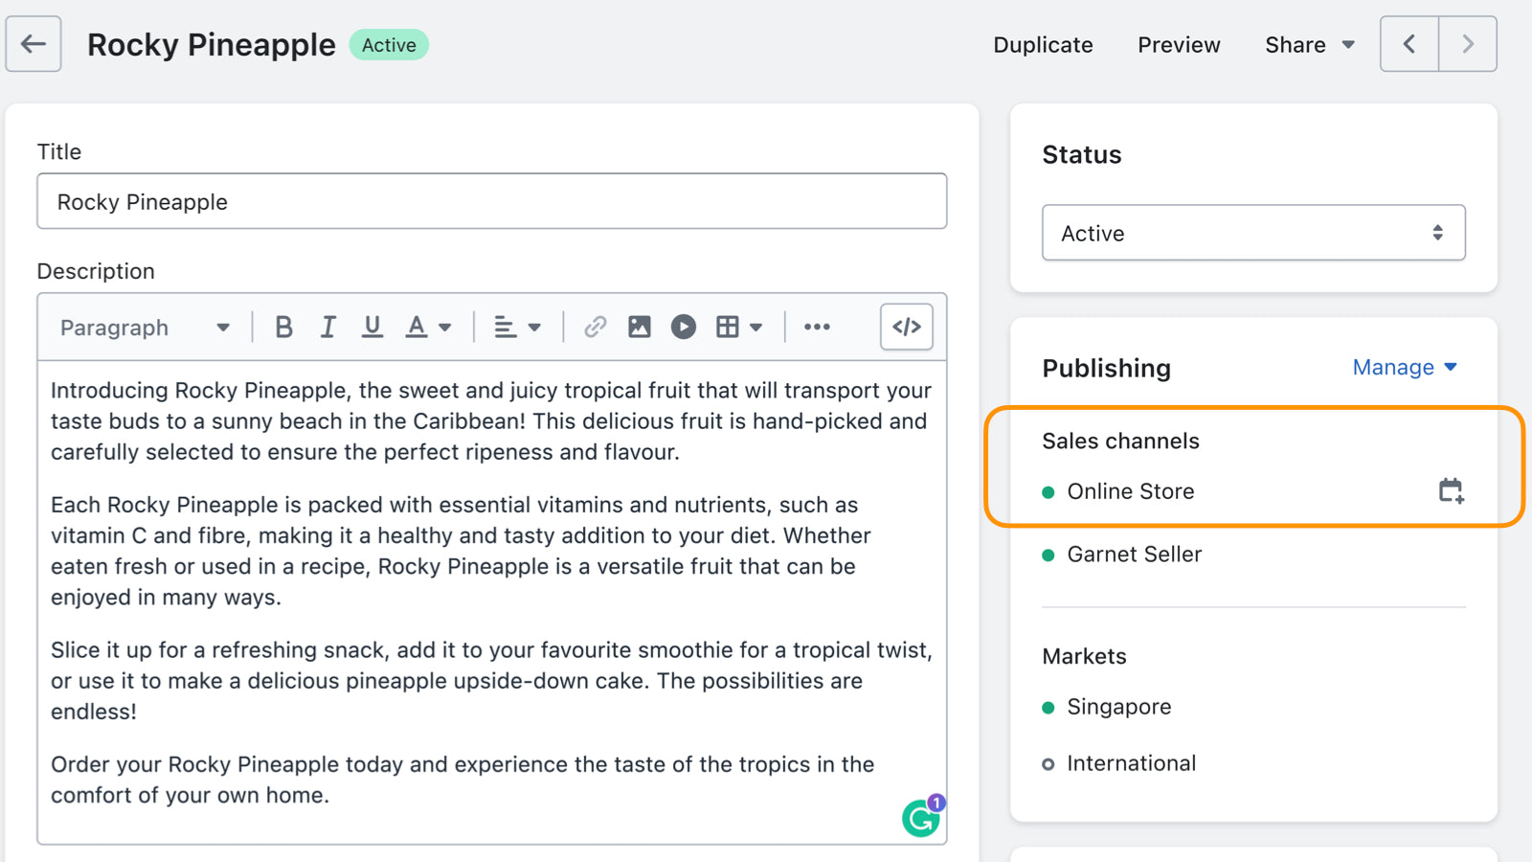This screenshot has height=862, width=1532.
Task: Open the HTML code editor view
Action: click(x=906, y=327)
